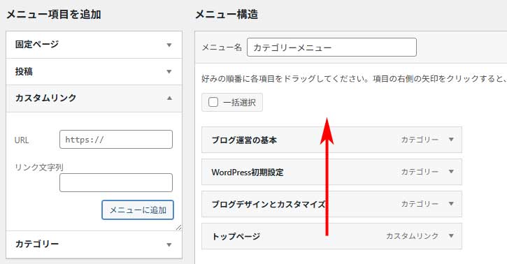
Task: Click the ブログデザインとカスタマイズ item title
Action: coord(269,205)
